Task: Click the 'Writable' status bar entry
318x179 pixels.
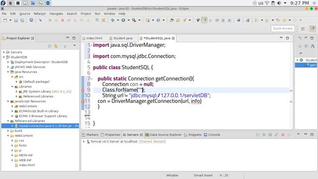Action: coord(172,176)
